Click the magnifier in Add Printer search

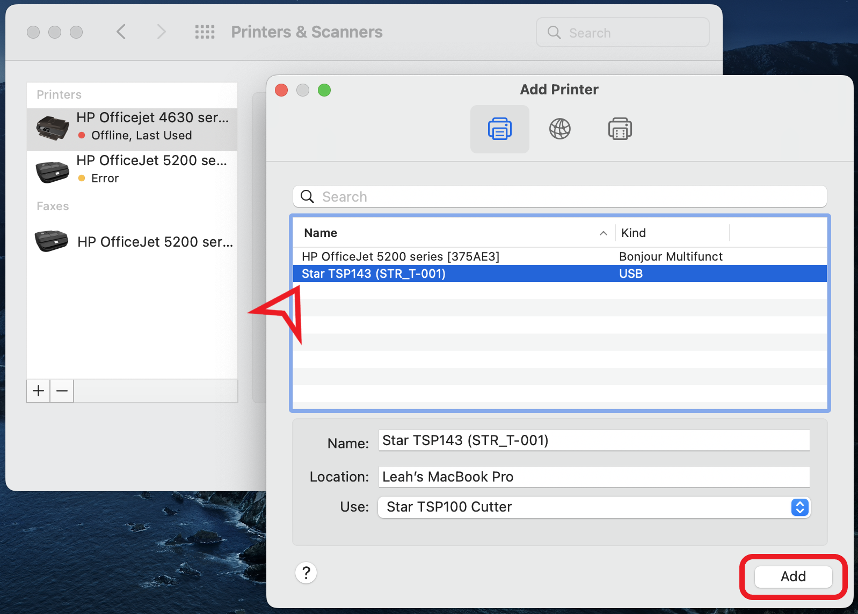click(307, 197)
